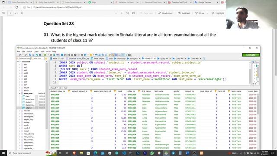Click the Draw button in PDF toolbar
This screenshot has height=156, width=277.
[x=200, y=13]
